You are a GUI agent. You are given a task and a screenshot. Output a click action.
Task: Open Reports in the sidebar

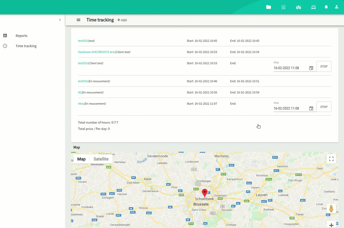pos(21,36)
